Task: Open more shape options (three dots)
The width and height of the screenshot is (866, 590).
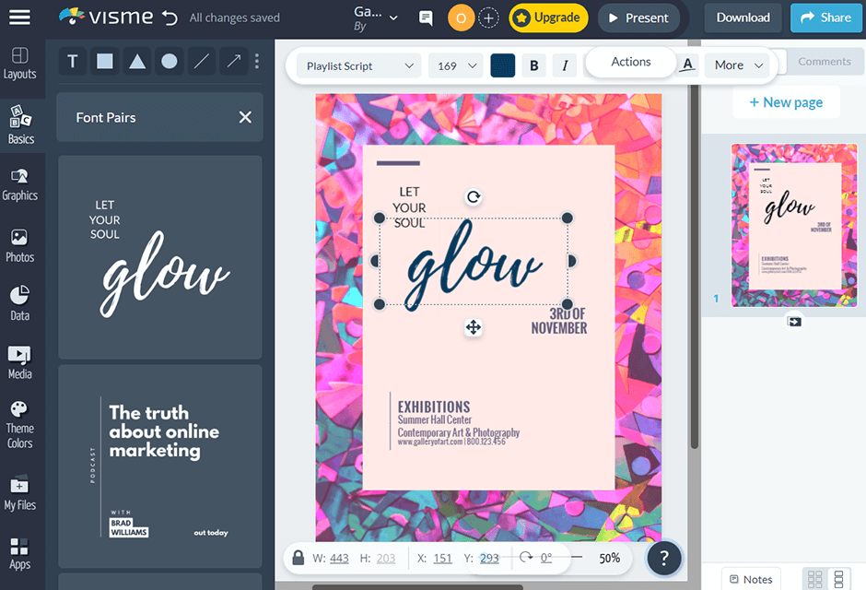Action: [257, 62]
